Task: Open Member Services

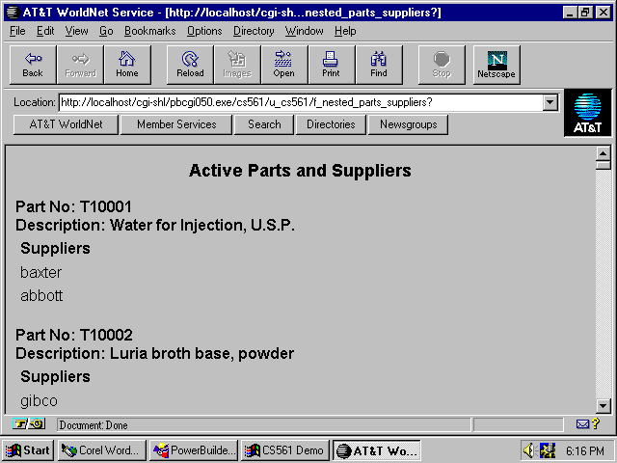Action: [x=176, y=124]
